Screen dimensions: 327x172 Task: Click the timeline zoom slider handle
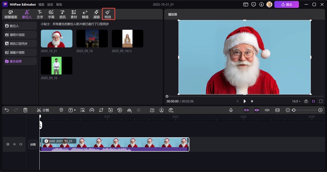click(x=294, y=110)
